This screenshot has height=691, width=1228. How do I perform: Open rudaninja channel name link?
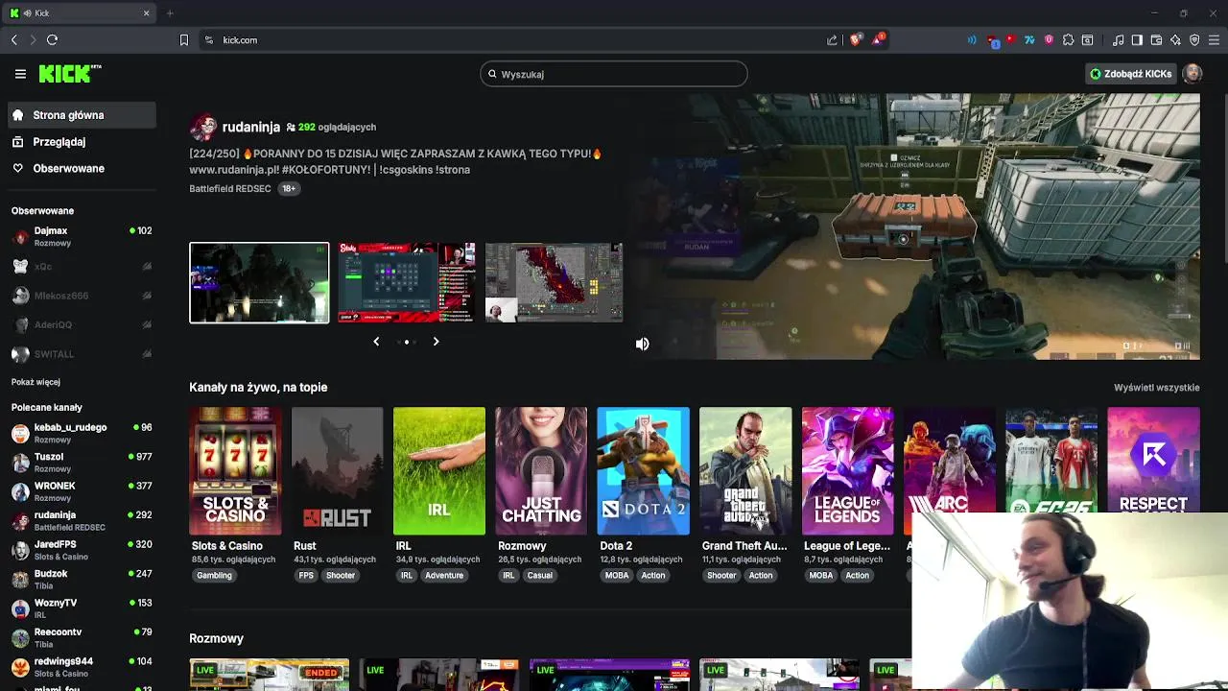[x=251, y=127]
